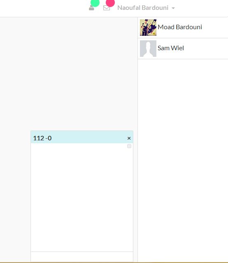This screenshot has width=228, height=263.
Task: Select the Sam Wiel contact row
Action: (183, 49)
